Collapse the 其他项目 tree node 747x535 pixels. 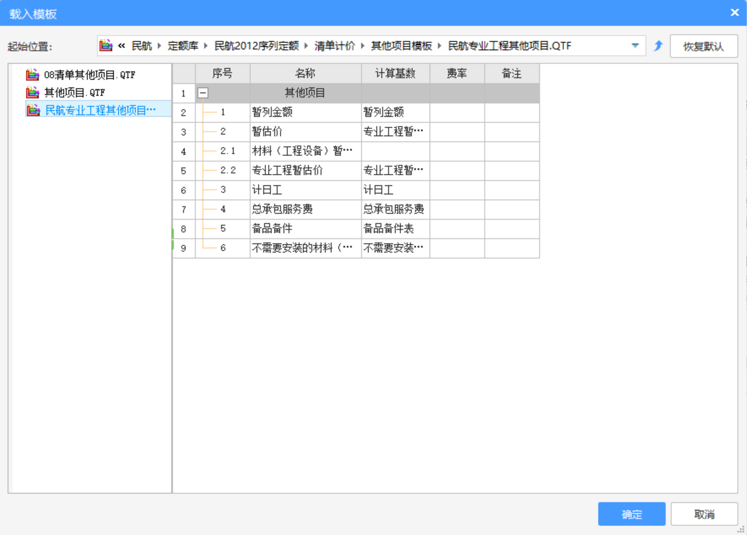click(x=203, y=93)
